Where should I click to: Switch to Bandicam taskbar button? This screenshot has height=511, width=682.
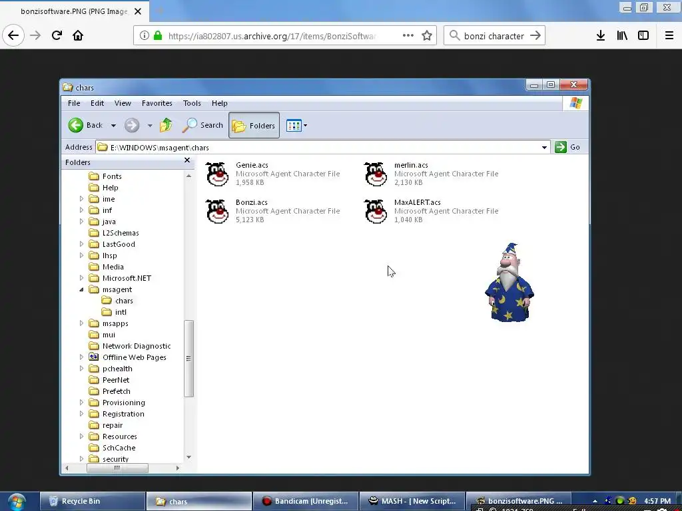tap(305, 501)
